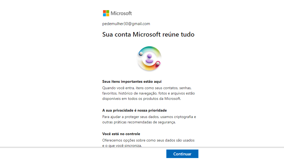The height and width of the screenshot is (161, 284).
Task: Click the white dot at ring's lower right
Action: (158, 63)
